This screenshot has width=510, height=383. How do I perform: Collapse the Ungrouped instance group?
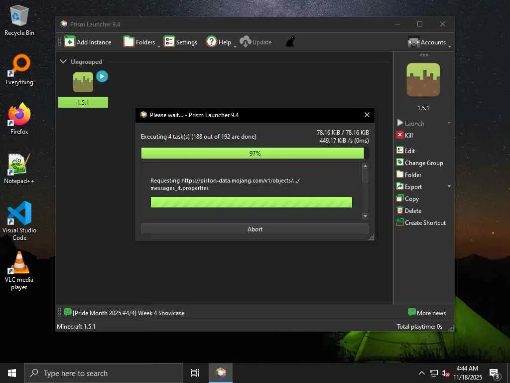pyautogui.click(x=63, y=61)
